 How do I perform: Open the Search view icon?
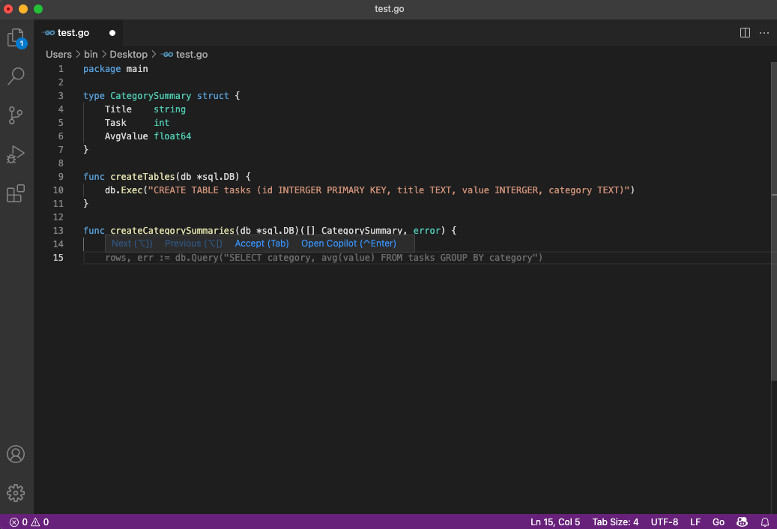point(16,76)
